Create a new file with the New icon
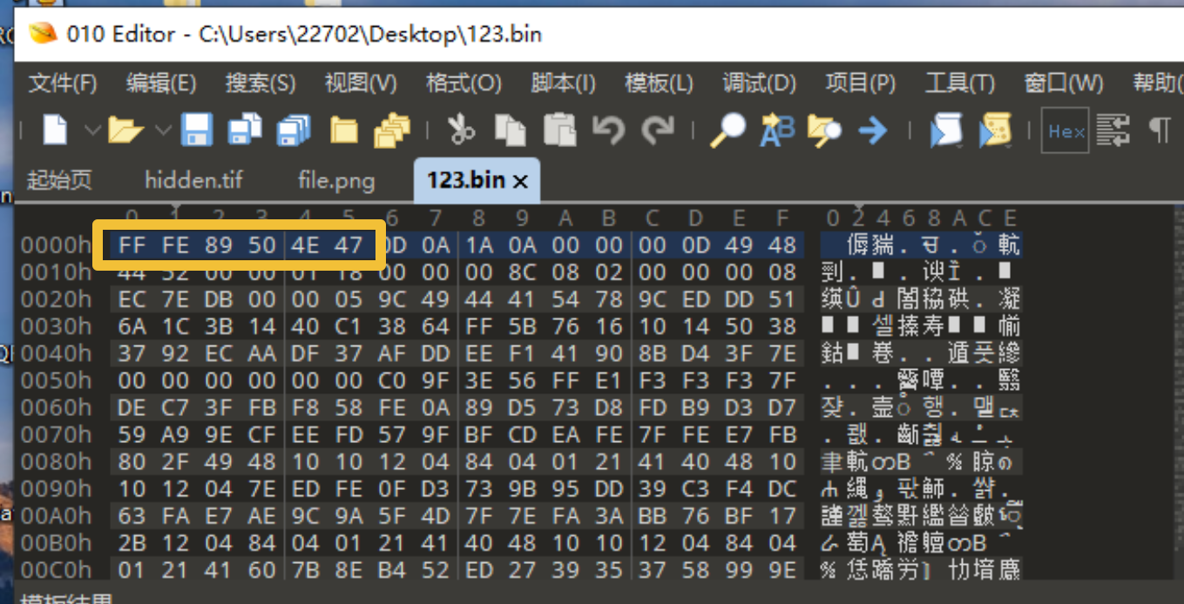This screenshot has height=604, width=1184. pyautogui.click(x=55, y=131)
